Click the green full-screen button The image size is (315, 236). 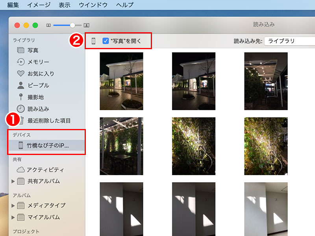click(35, 25)
